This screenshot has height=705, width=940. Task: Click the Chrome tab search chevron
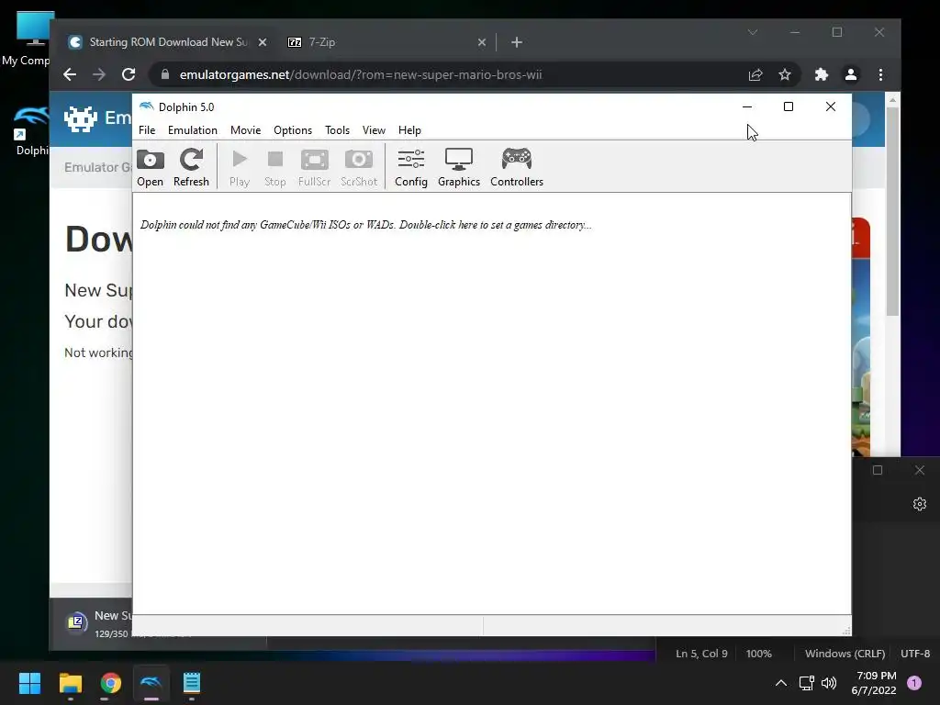click(x=753, y=32)
